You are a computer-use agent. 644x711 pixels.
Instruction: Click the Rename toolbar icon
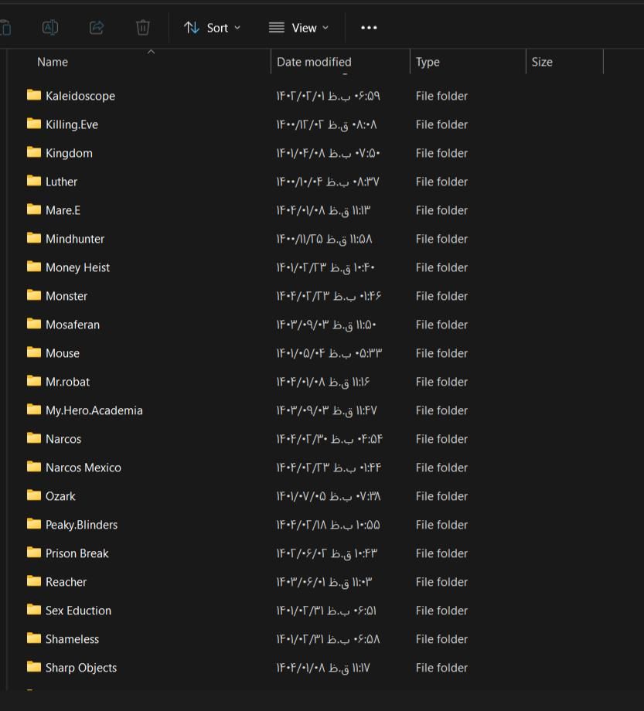50,28
